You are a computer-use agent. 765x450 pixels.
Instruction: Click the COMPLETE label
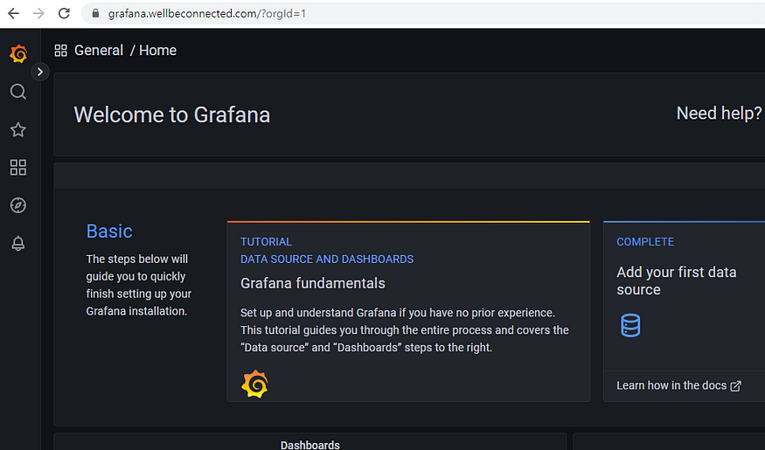click(645, 242)
